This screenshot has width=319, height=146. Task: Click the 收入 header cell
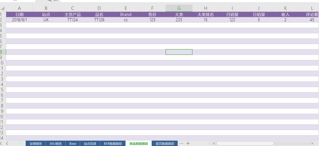[285, 14]
